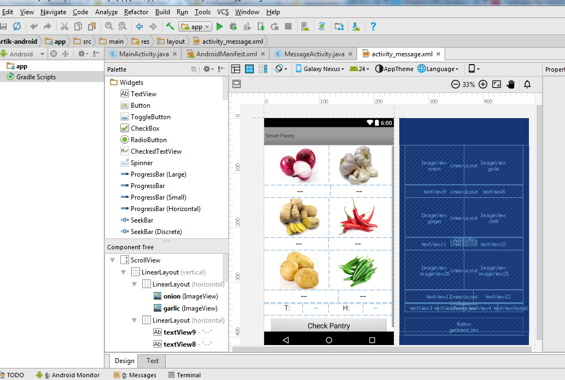
Task: Open the Android project view dropdown
Action: click(22, 54)
